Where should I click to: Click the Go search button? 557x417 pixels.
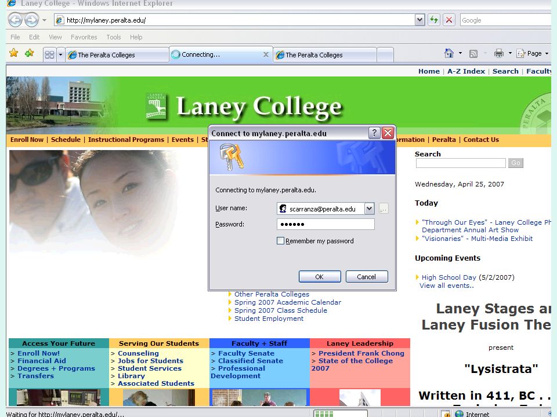515,163
